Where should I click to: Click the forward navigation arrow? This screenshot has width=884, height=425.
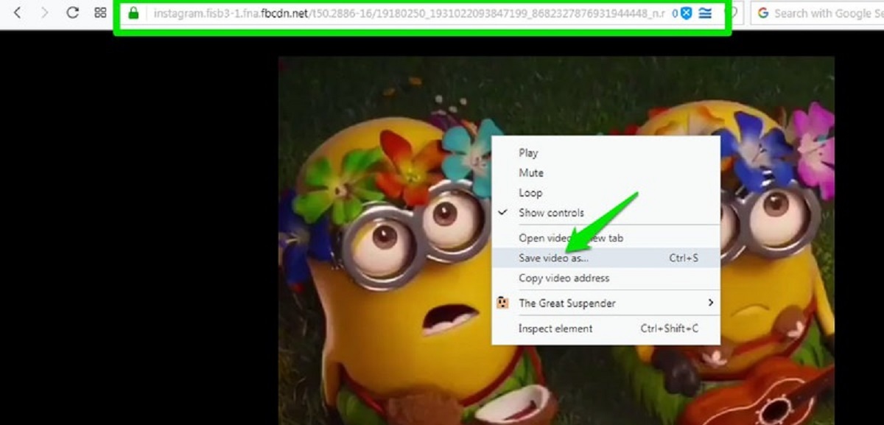(x=45, y=13)
